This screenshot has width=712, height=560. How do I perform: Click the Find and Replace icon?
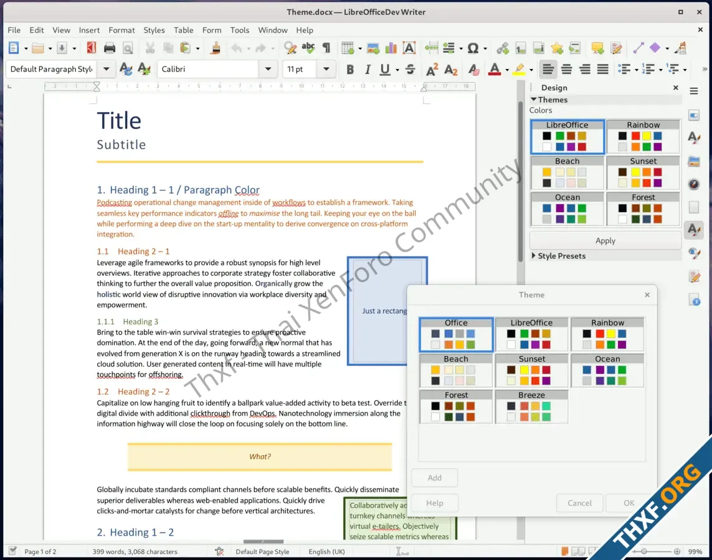pos(290,48)
